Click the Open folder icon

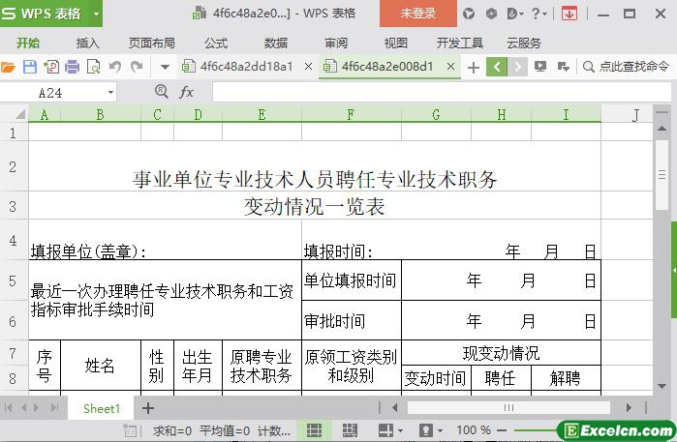click(8, 67)
